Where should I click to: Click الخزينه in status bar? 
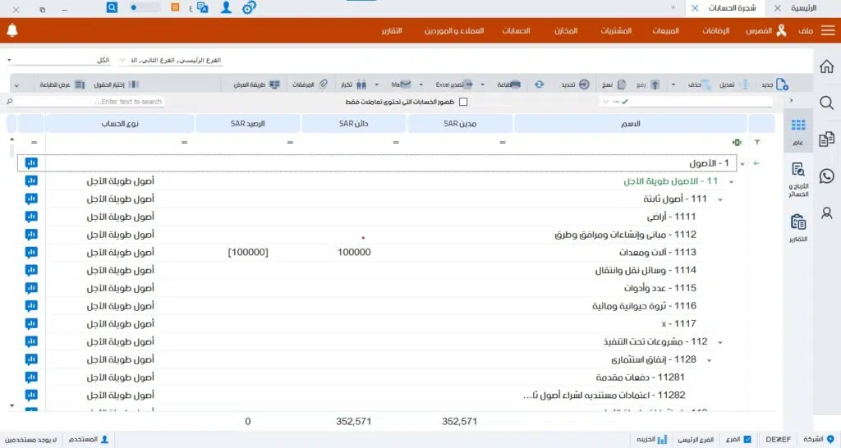coord(651,440)
